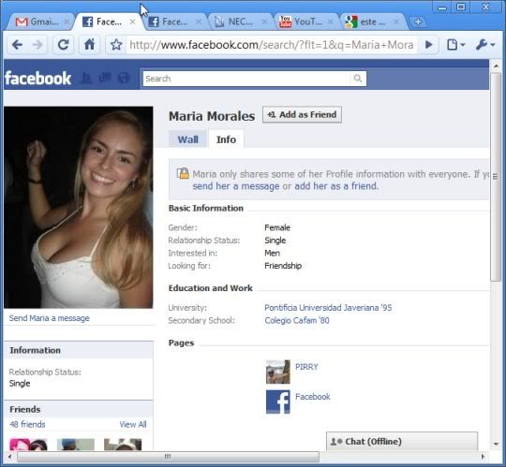Open the friend requests icon in the header

click(86, 78)
